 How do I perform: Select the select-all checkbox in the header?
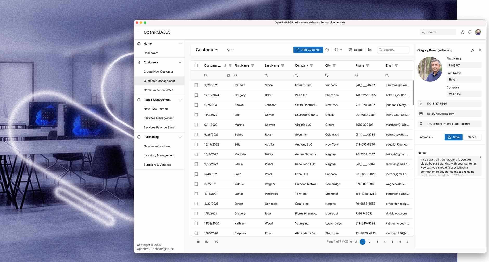[196, 65]
